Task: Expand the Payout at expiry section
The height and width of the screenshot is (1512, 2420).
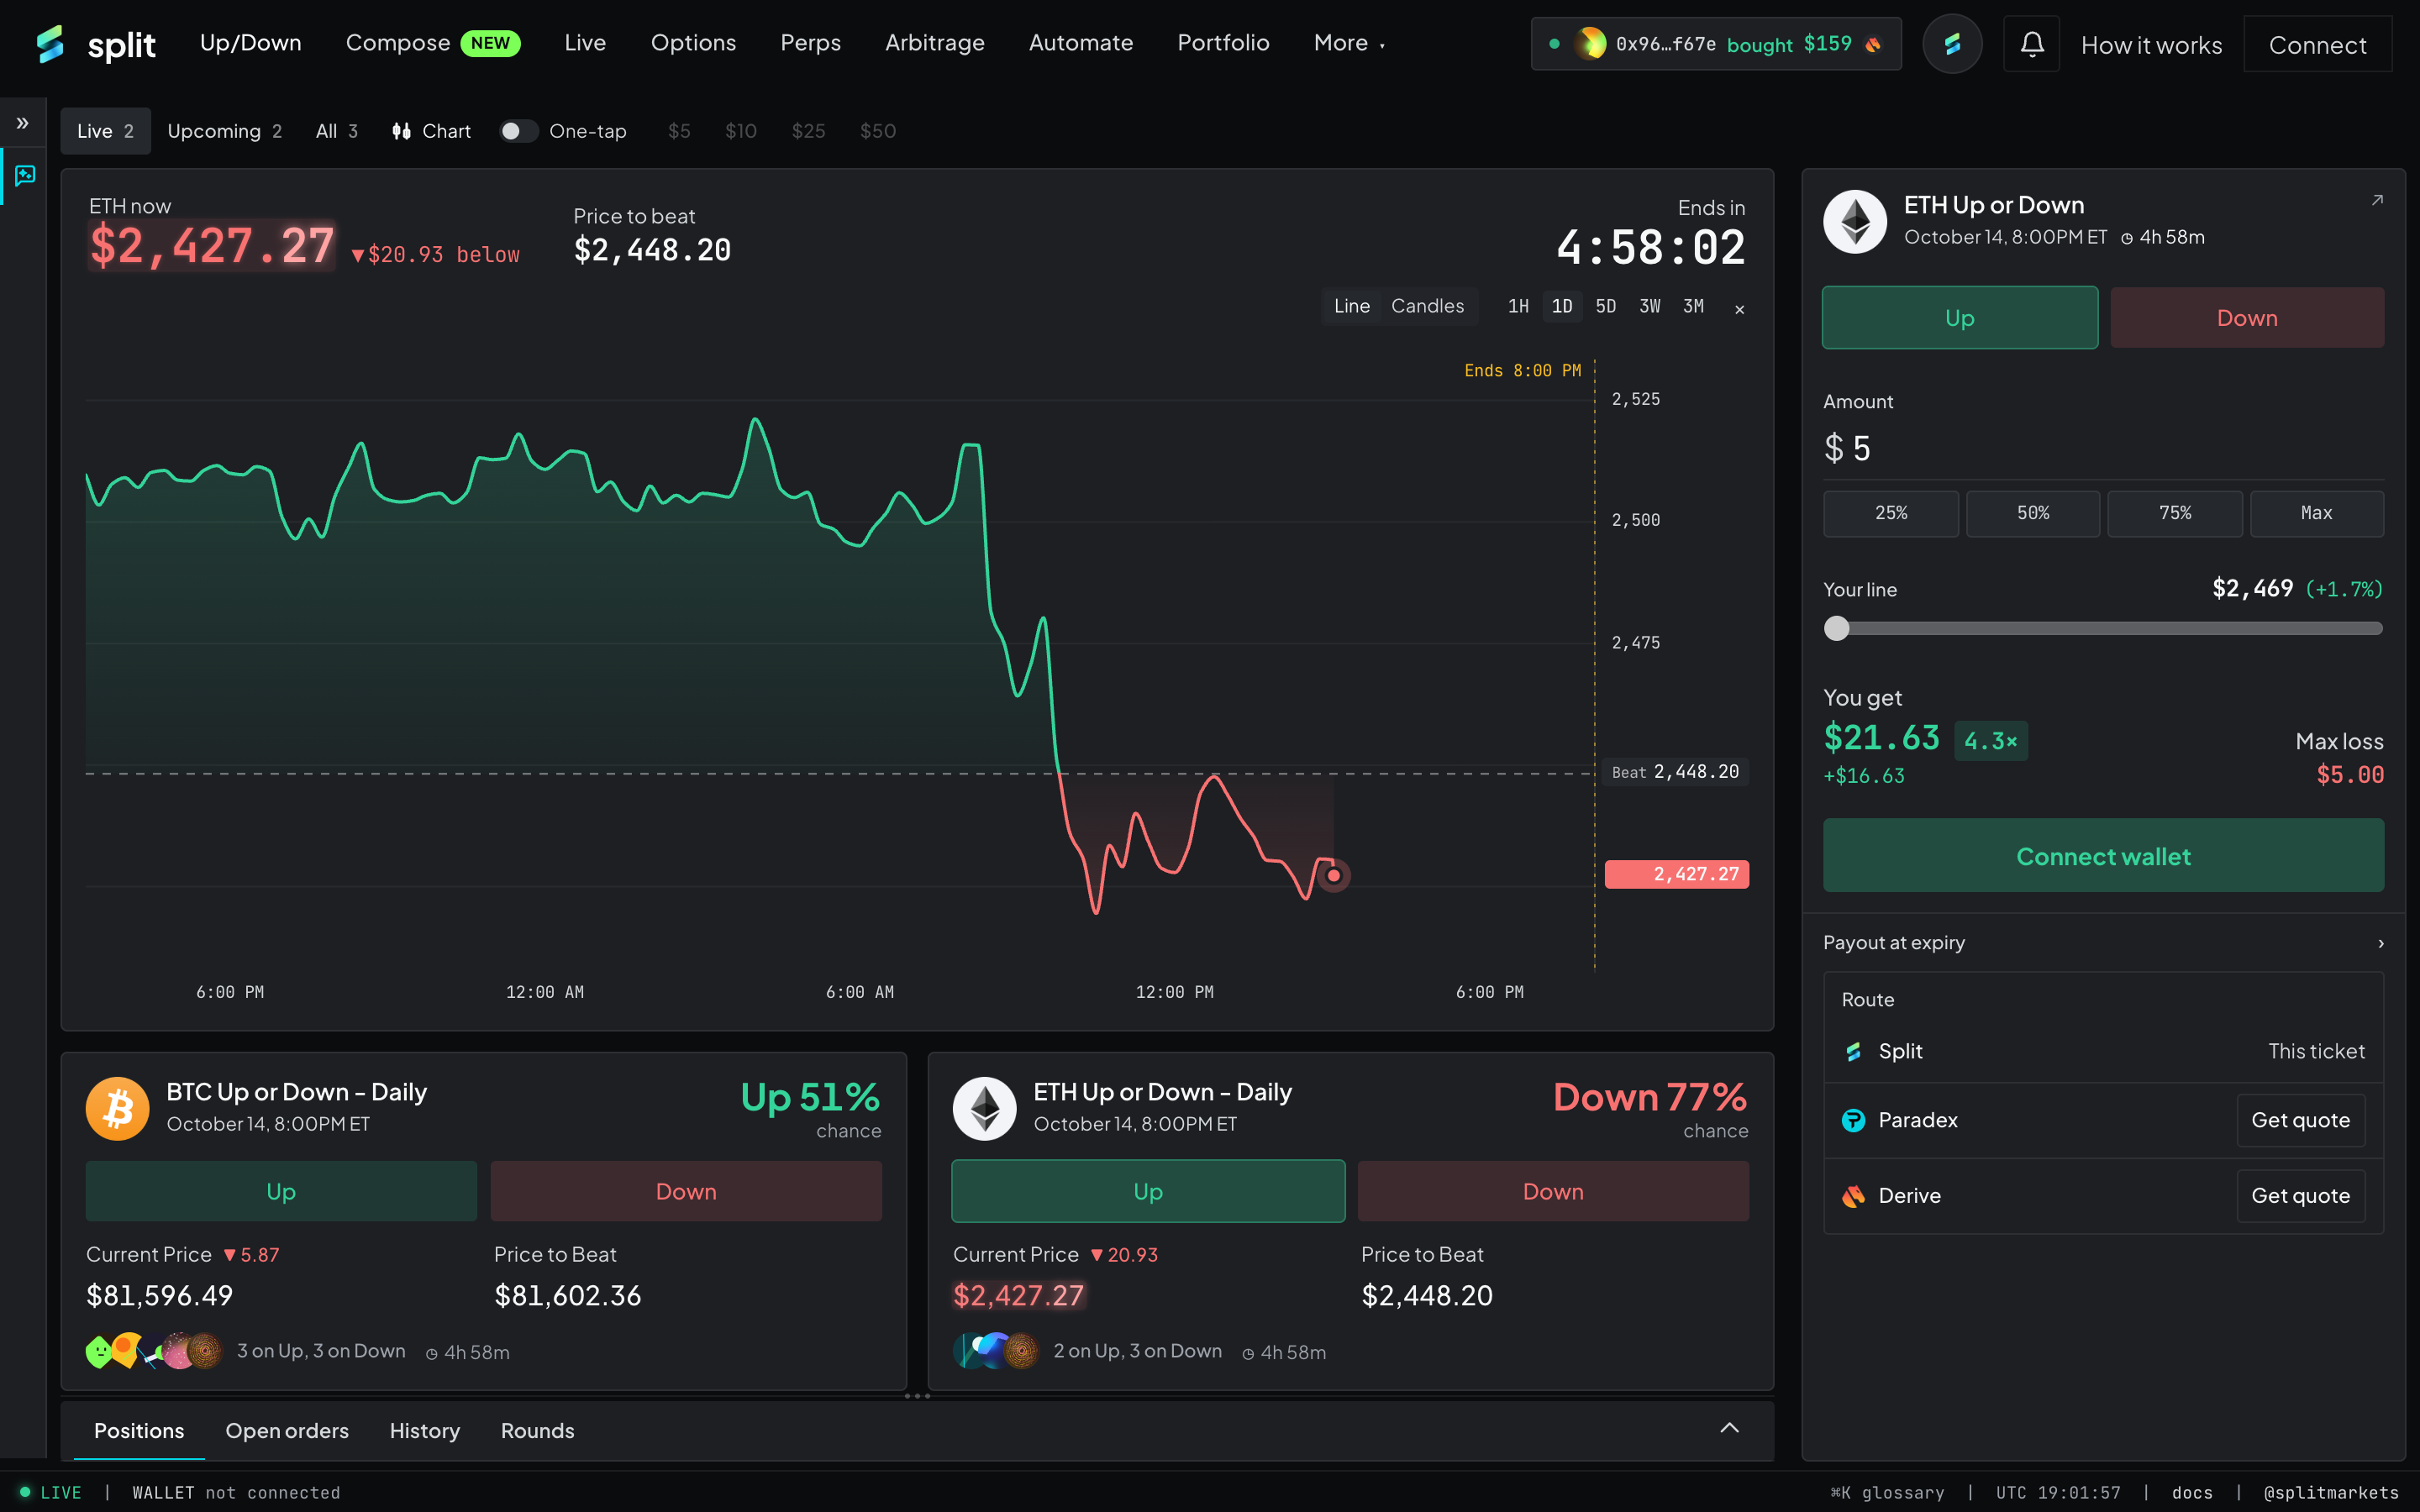Action: coord(2103,943)
